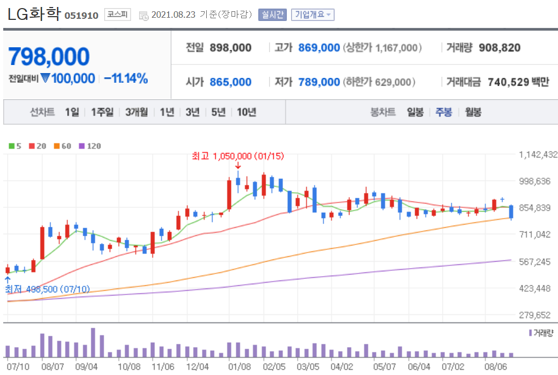
Task: Click the 실시간 realtime button
Action: [x=272, y=15]
